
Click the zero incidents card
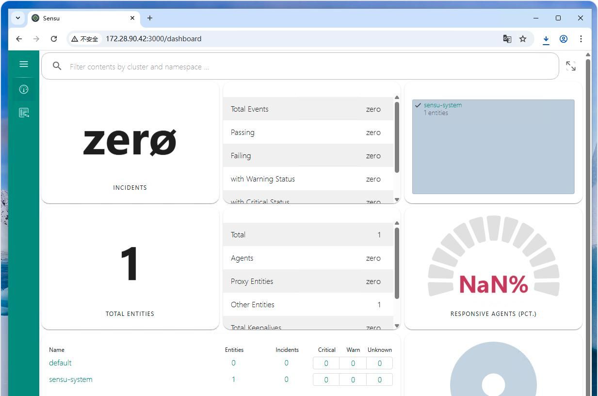(130, 142)
